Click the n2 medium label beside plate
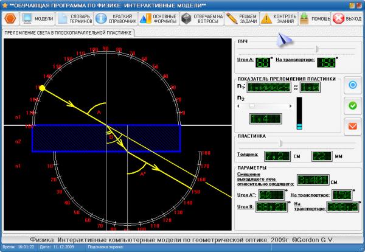The image size is (365, 252). (x=18, y=141)
